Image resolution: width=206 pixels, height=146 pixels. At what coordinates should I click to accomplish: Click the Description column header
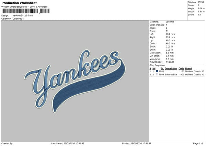click(171, 69)
